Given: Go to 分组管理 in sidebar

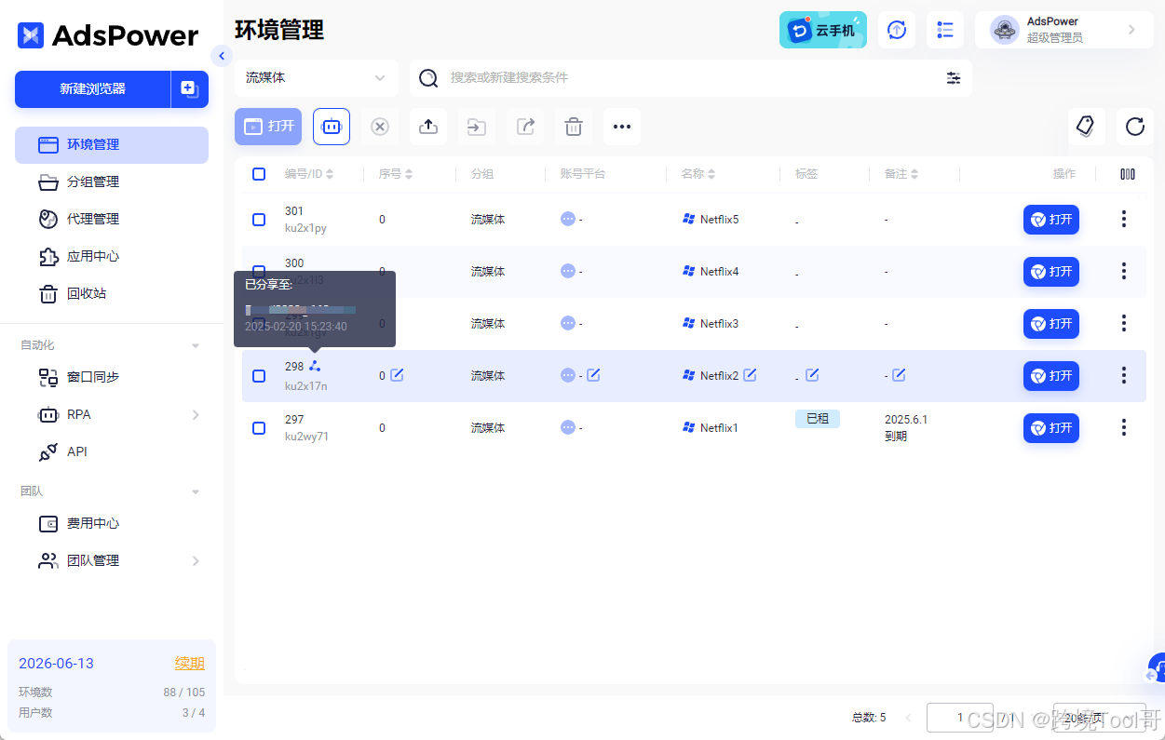Looking at the screenshot, I should click(x=112, y=182).
